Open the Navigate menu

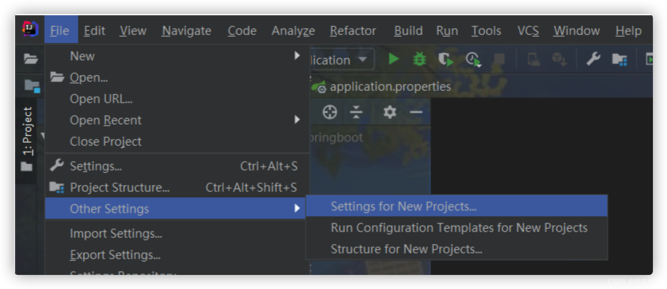click(x=186, y=30)
